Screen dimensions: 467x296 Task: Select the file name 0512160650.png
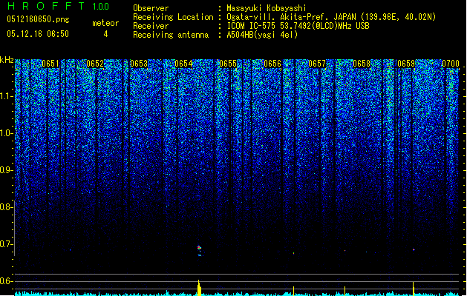pos(38,19)
